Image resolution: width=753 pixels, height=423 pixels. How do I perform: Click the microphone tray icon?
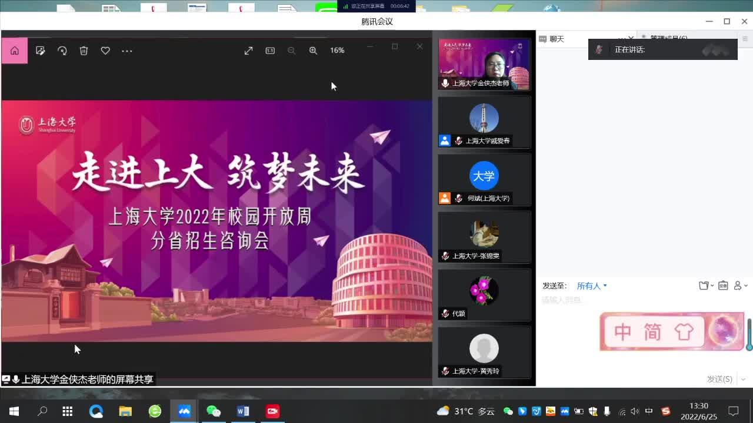607,411
